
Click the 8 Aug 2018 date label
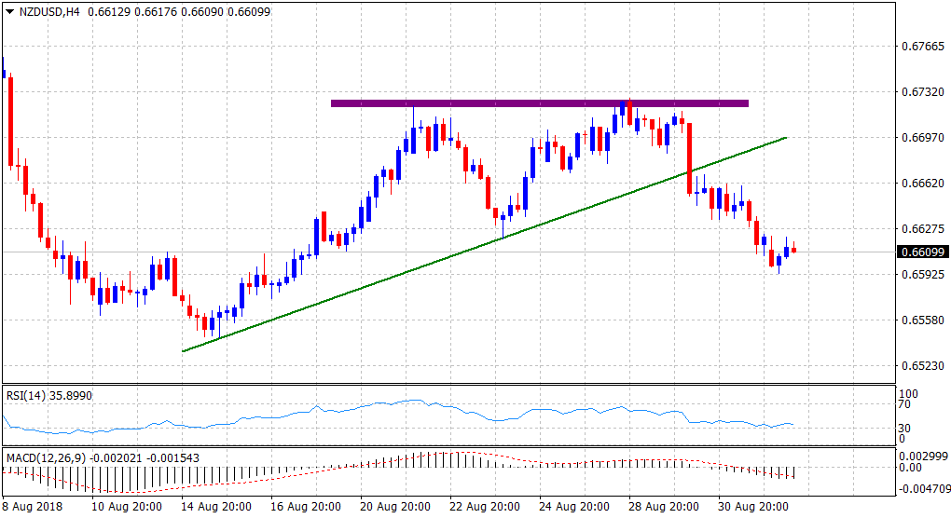[33, 507]
